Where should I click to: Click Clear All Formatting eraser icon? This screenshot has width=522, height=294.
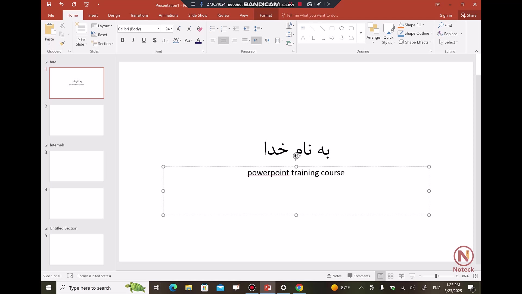pyautogui.click(x=200, y=29)
